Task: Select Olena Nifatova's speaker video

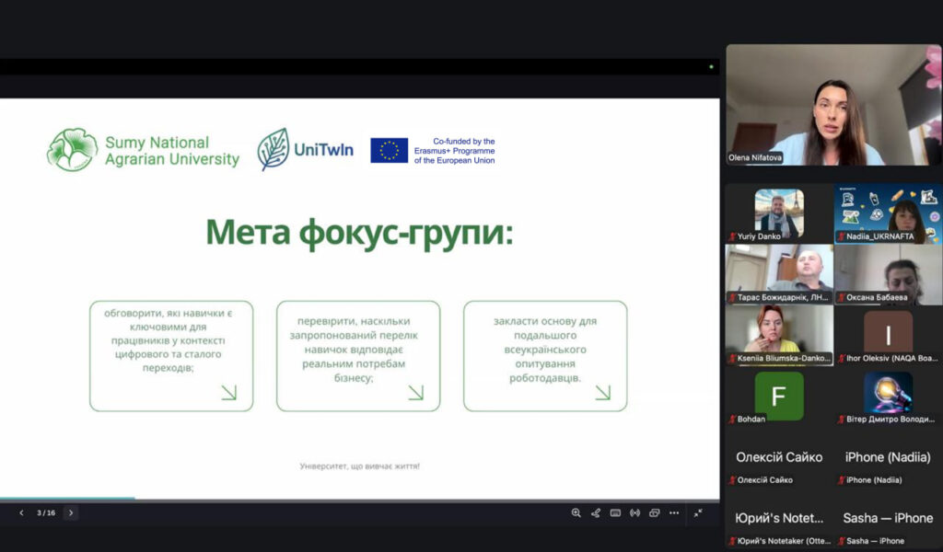Action: click(x=832, y=105)
